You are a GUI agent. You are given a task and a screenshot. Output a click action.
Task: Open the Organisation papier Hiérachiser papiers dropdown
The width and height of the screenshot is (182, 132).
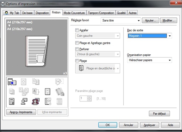(x=150, y=60)
